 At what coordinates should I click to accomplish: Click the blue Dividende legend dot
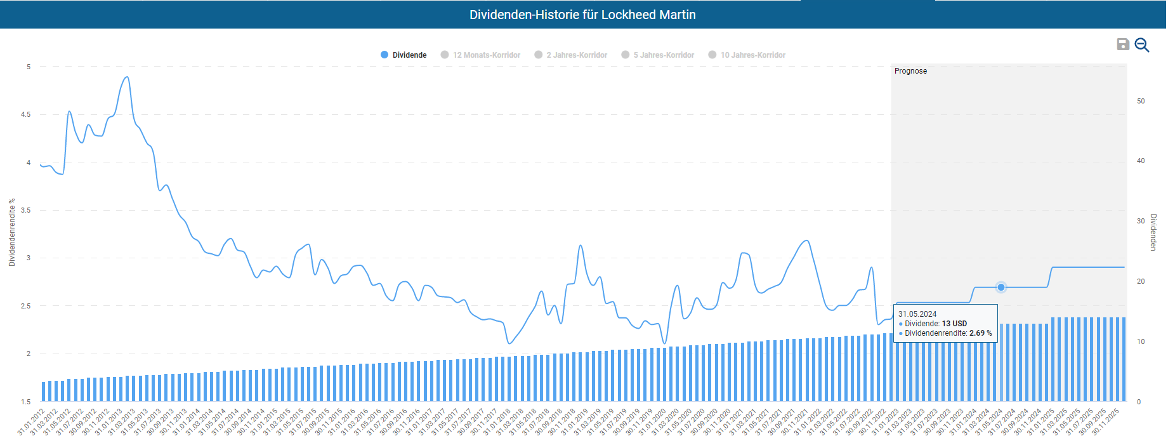(384, 55)
